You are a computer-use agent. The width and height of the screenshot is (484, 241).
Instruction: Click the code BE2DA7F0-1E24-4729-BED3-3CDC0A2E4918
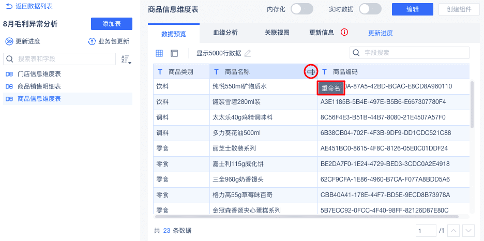(x=385, y=164)
